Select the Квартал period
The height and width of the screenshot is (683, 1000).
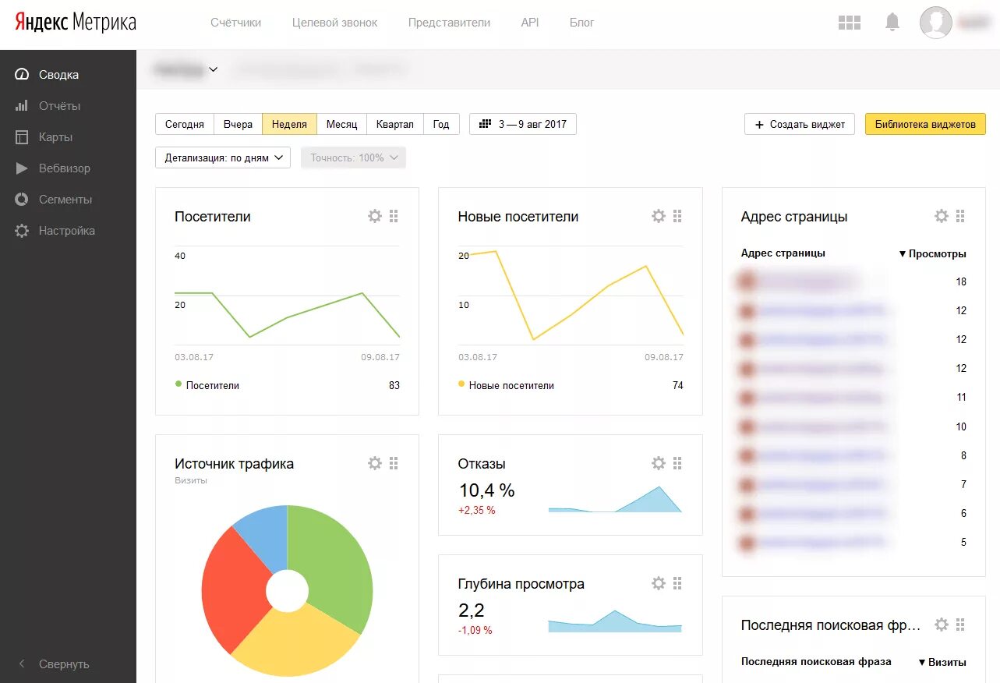pyautogui.click(x=395, y=124)
